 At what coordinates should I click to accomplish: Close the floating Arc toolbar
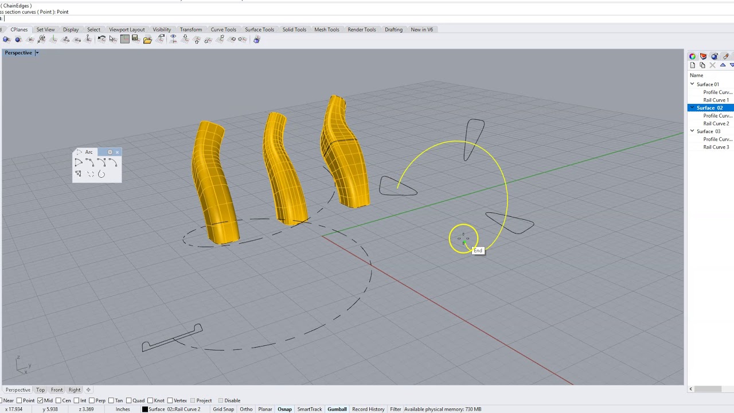(x=118, y=152)
